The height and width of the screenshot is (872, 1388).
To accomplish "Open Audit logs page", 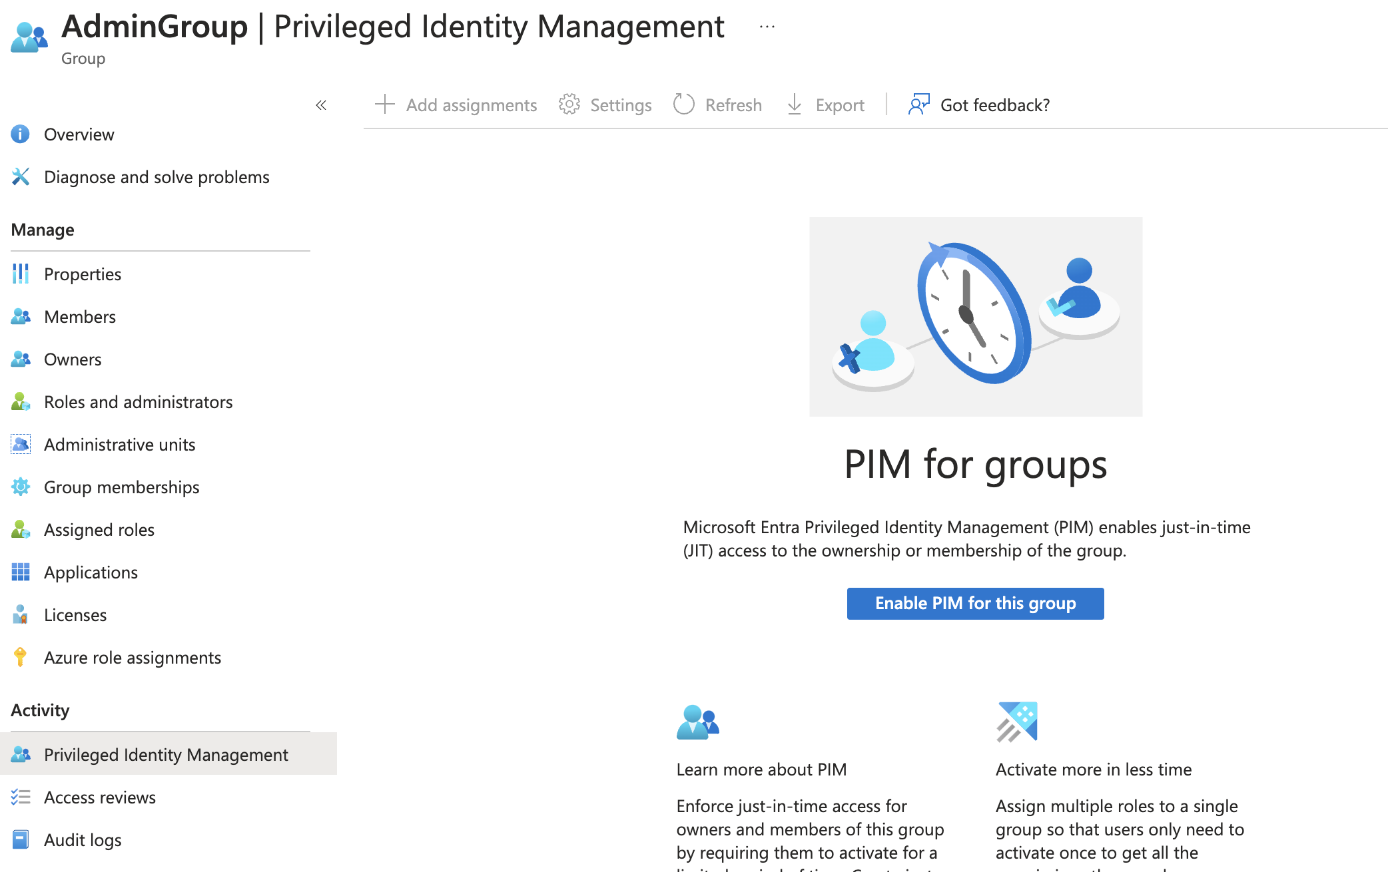I will tap(83, 840).
